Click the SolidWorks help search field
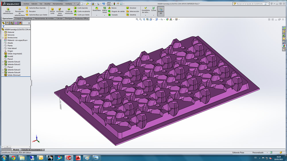Image resolution: width=287 pixels, height=161 pixels. tap(251, 4)
